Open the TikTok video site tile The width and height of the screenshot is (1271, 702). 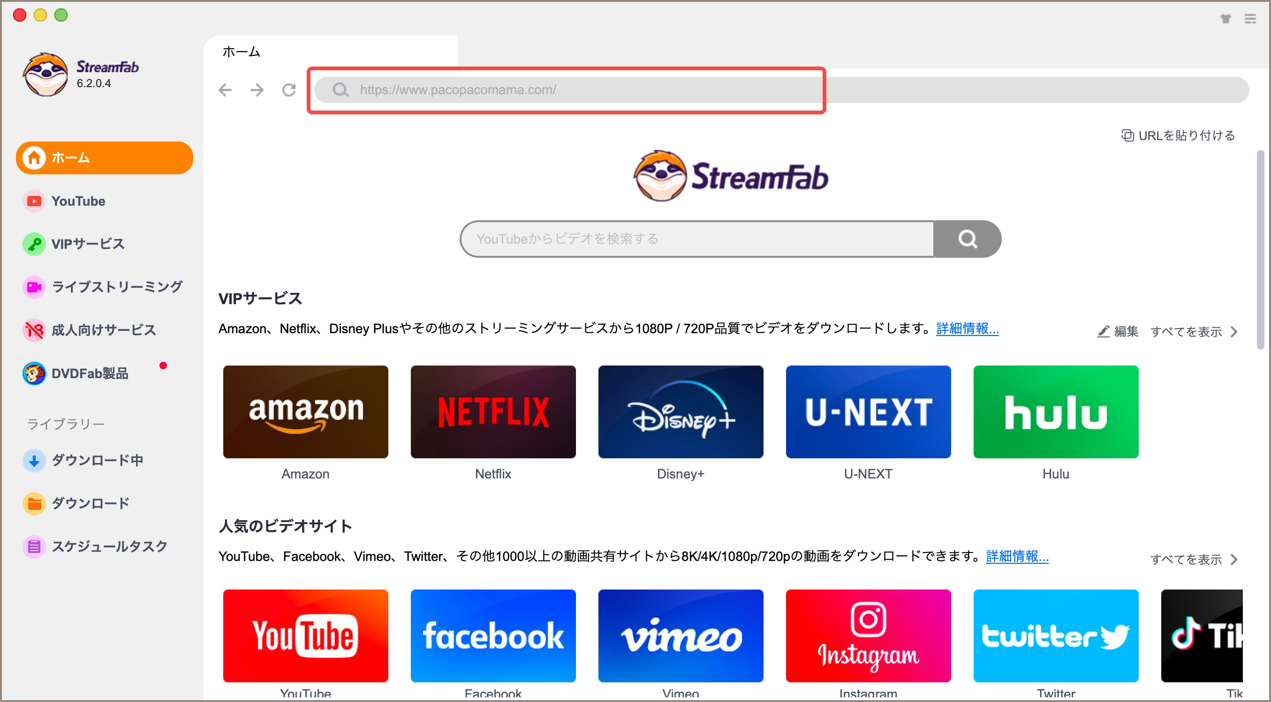[x=1202, y=635]
